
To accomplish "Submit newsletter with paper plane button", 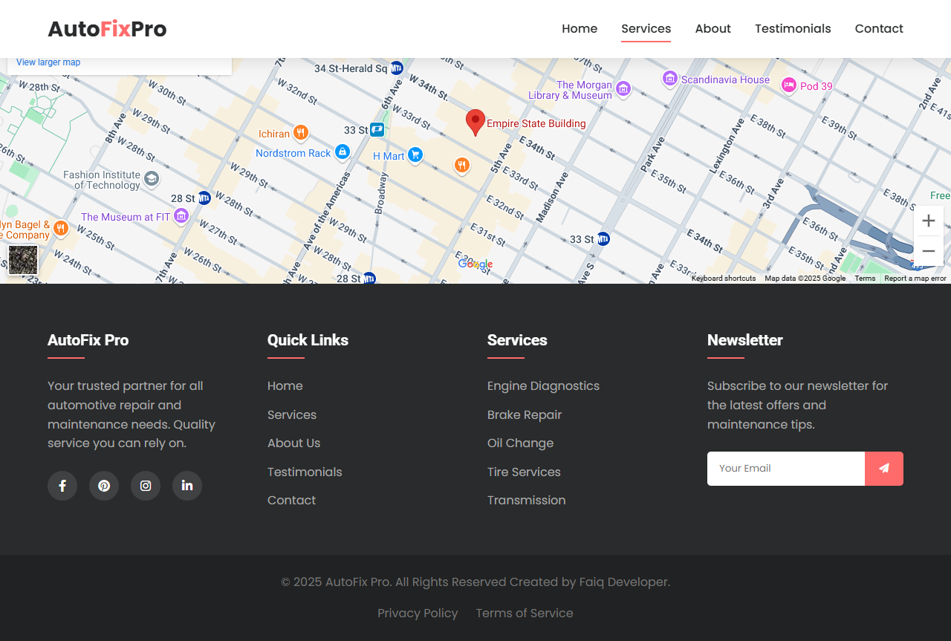I will (883, 469).
